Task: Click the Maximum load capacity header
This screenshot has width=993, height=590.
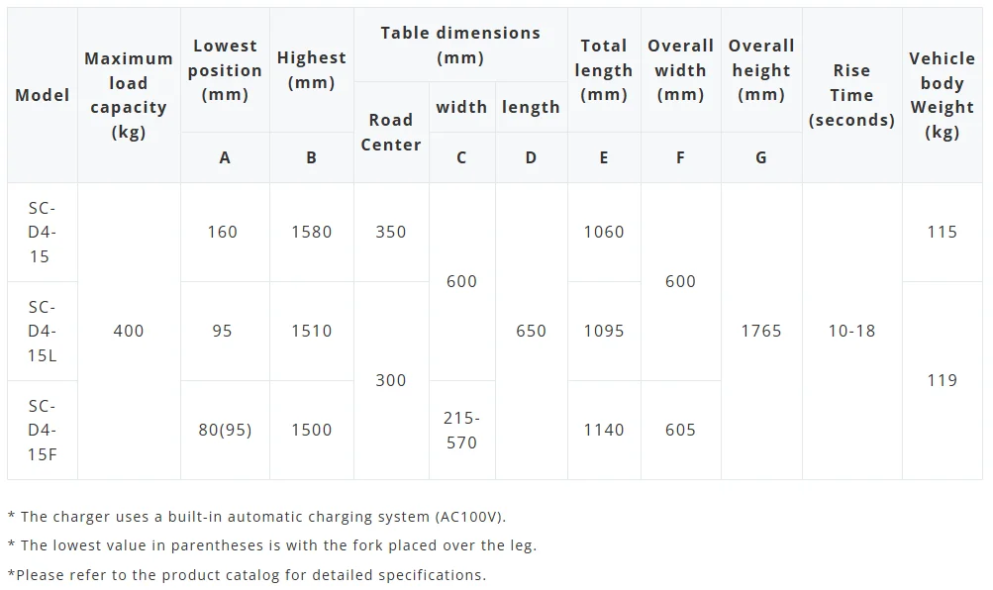Action: click(x=129, y=95)
